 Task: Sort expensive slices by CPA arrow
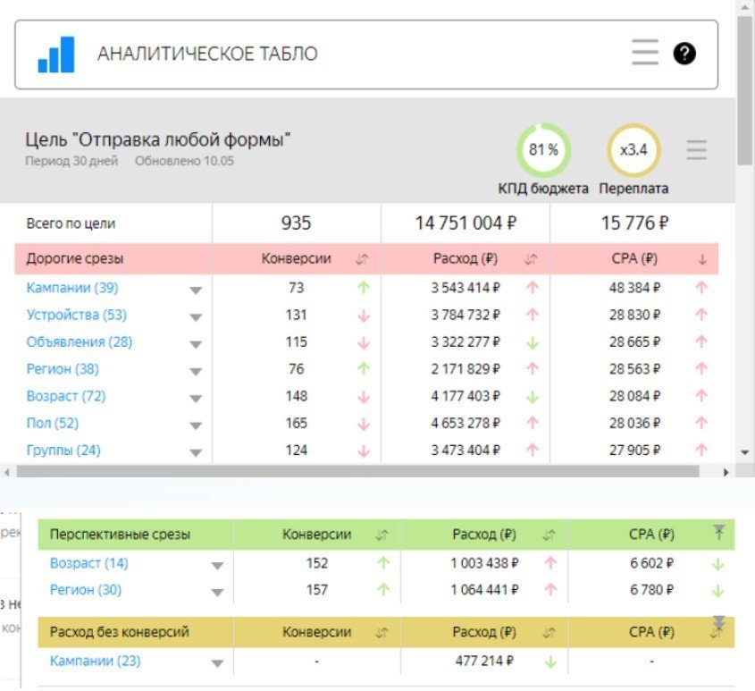pos(702,260)
